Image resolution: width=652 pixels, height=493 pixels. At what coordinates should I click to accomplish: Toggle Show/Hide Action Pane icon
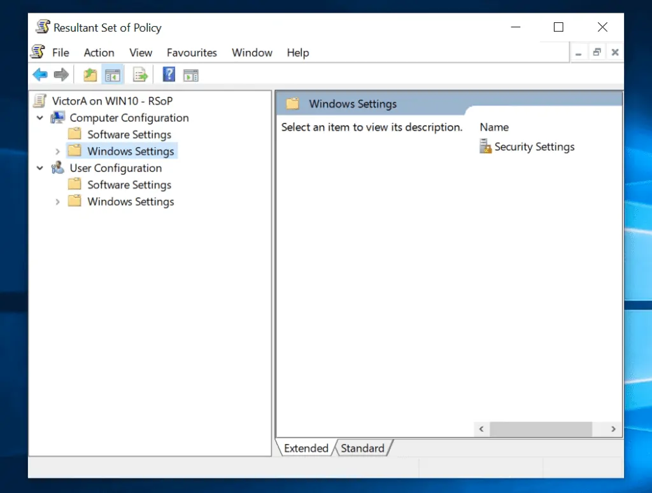pos(191,76)
